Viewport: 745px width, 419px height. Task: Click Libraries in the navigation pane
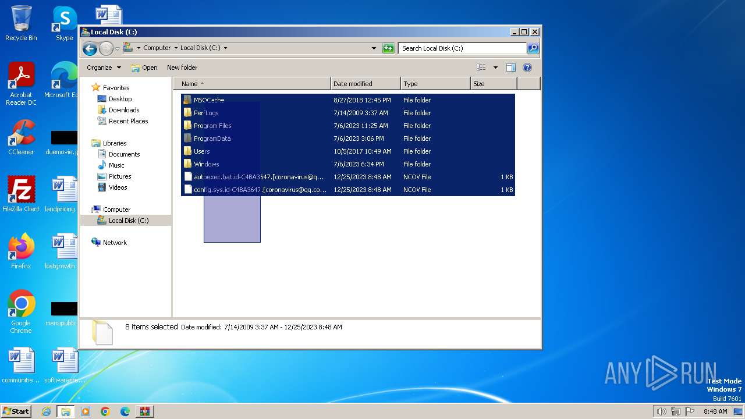point(115,143)
